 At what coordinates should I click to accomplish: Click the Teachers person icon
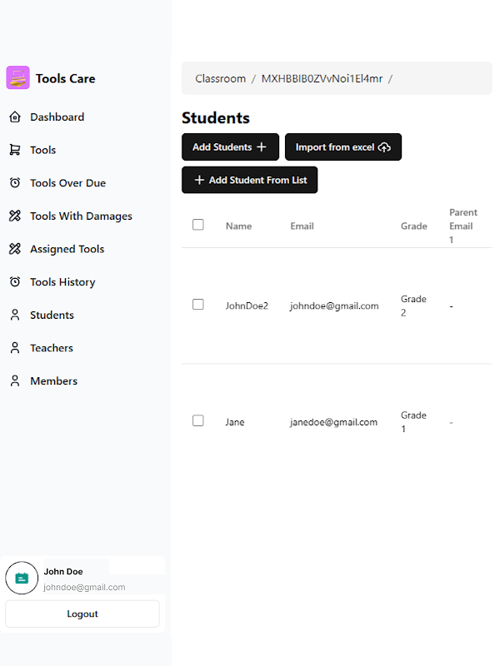pyautogui.click(x=14, y=348)
